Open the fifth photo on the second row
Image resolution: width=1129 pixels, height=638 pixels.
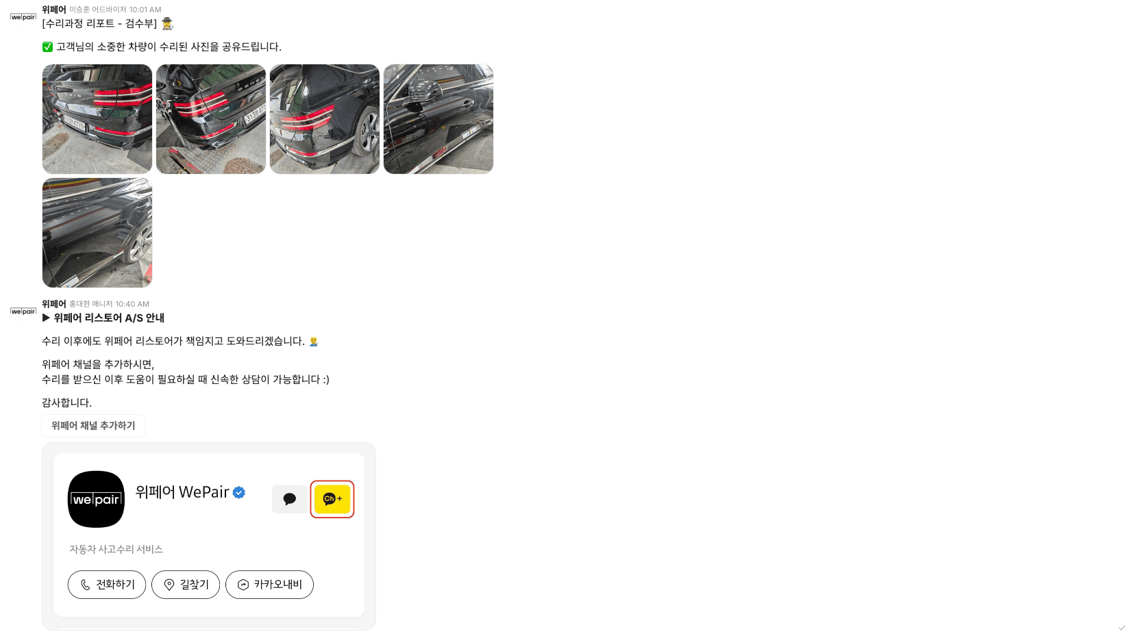point(97,233)
